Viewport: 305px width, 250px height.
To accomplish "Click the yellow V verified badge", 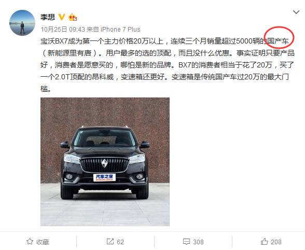I will (x=62, y=17).
